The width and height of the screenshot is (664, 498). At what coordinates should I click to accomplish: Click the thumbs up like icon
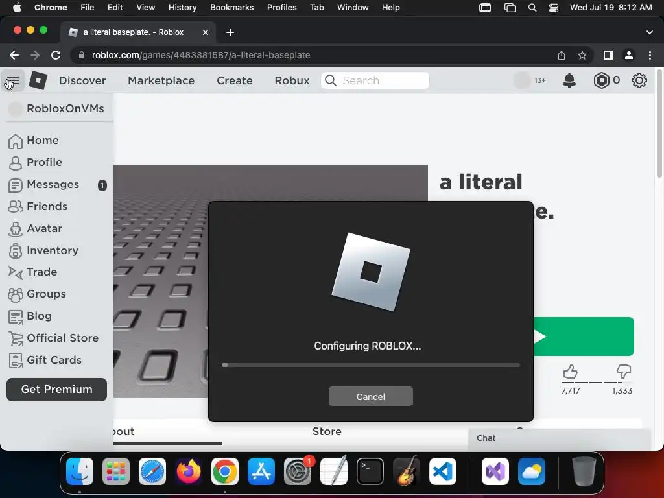[x=571, y=372]
